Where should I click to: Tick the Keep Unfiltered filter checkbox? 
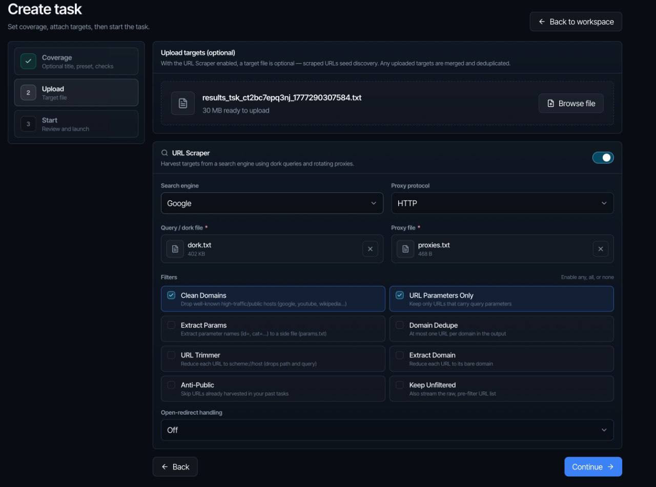click(x=400, y=384)
